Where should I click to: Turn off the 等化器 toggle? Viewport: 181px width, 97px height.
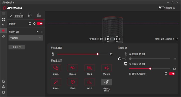pyautogui.click(x=40, y=24)
